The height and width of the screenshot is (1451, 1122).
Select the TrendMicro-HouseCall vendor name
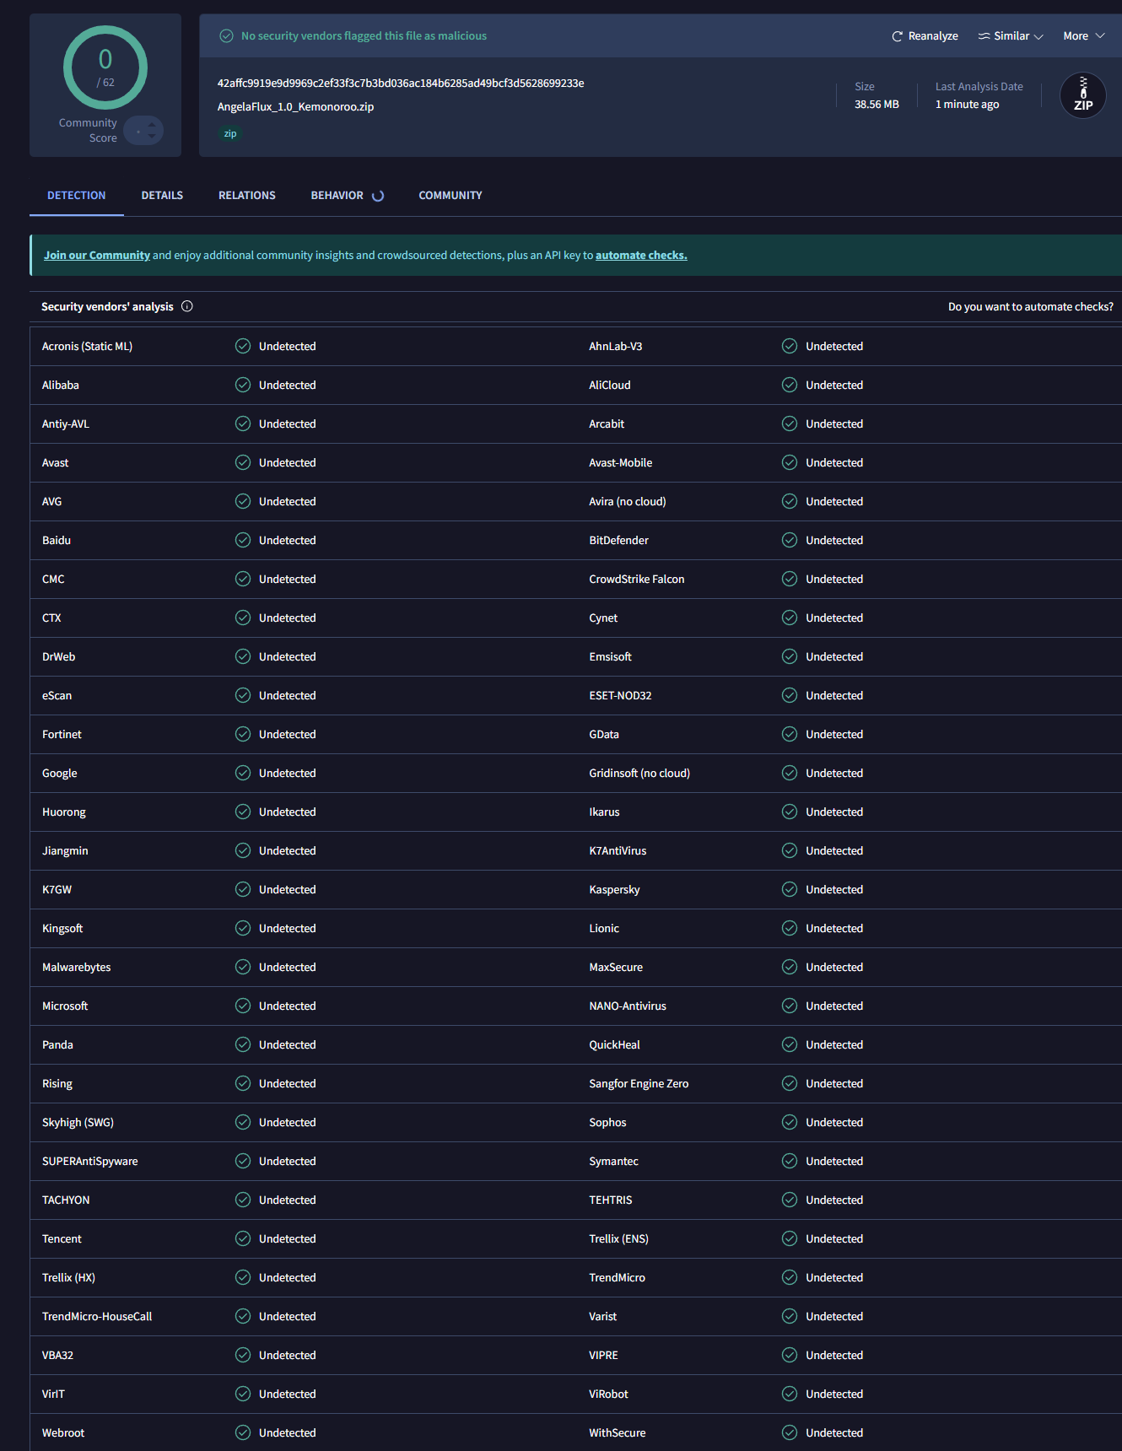point(97,1317)
